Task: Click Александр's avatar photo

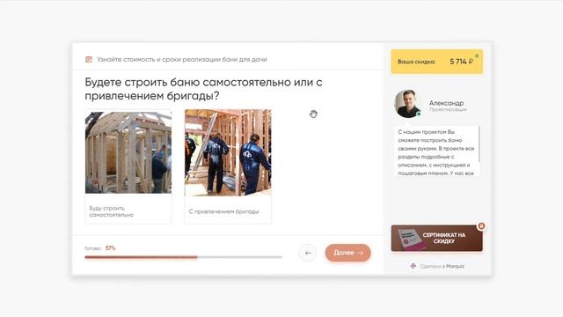Action: point(407,104)
